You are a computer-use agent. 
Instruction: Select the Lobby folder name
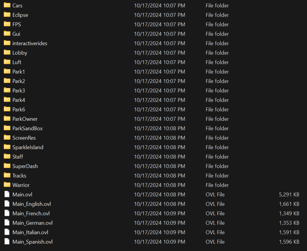(20, 53)
